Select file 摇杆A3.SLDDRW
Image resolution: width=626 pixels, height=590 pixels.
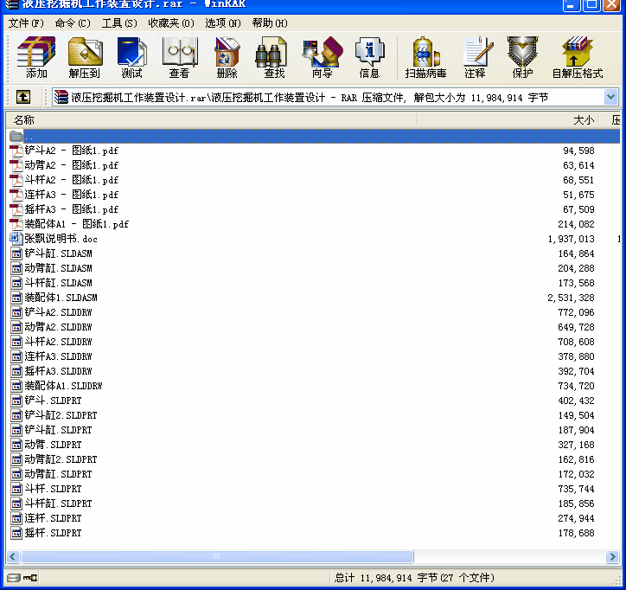(x=58, y=371)
